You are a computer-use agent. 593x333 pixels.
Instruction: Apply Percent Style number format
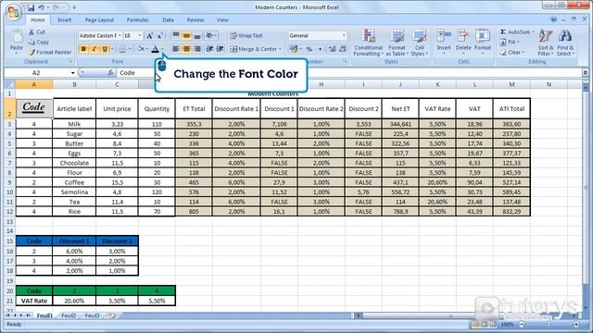click(309, 49)
